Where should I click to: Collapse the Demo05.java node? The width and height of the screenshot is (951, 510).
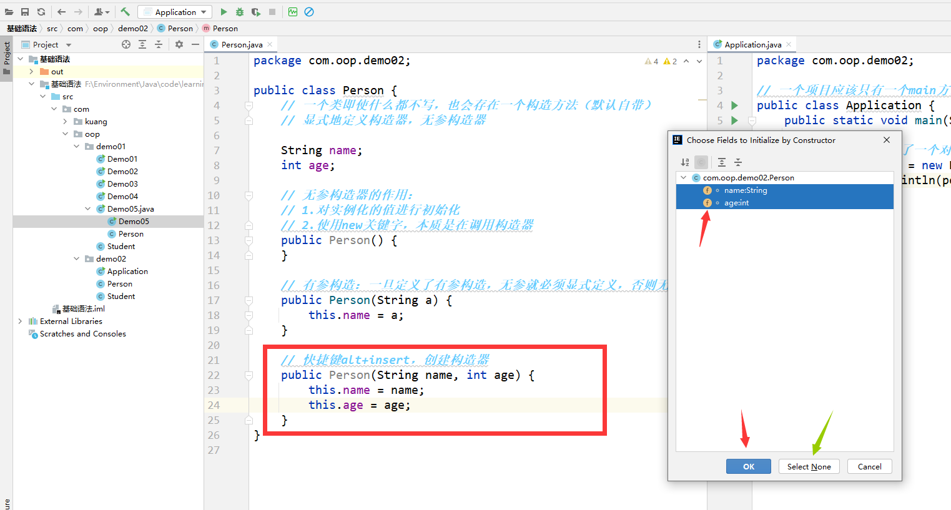[87, 209]
